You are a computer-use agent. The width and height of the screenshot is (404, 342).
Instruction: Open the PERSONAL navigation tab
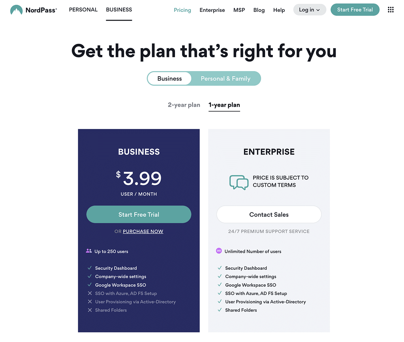click(83, 10)
